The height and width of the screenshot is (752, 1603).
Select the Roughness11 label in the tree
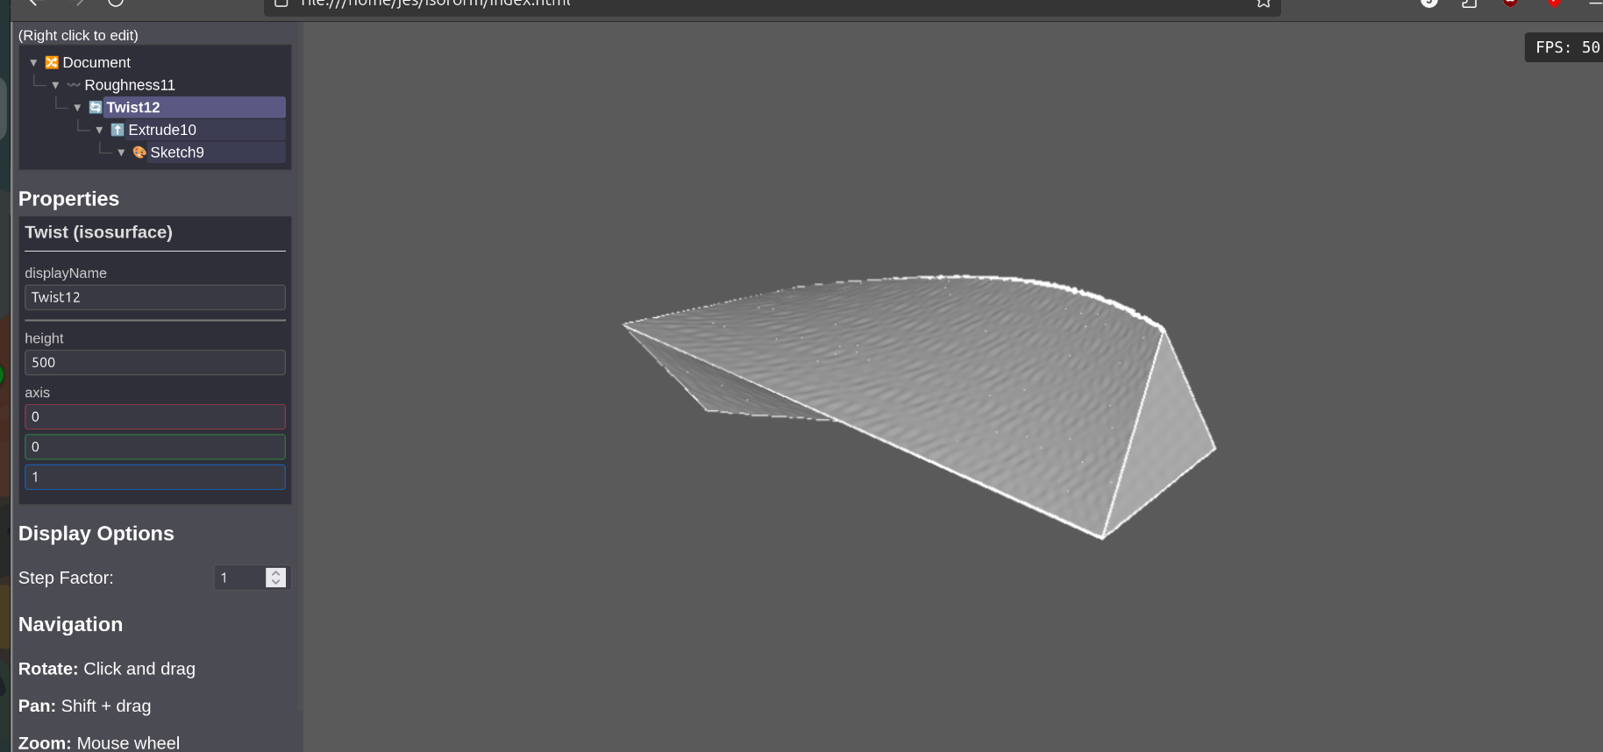point(130,85)
